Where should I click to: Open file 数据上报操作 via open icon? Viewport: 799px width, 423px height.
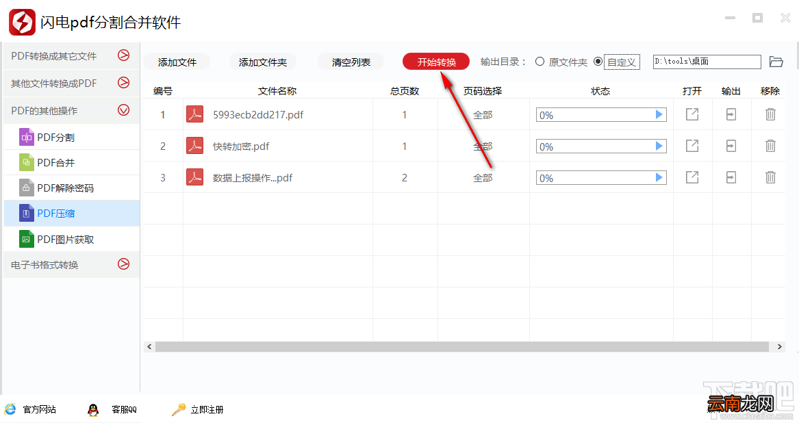tap(692, 177)
